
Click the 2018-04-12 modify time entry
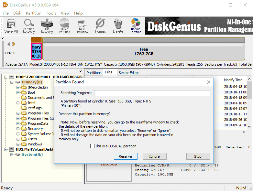(235, 109)
